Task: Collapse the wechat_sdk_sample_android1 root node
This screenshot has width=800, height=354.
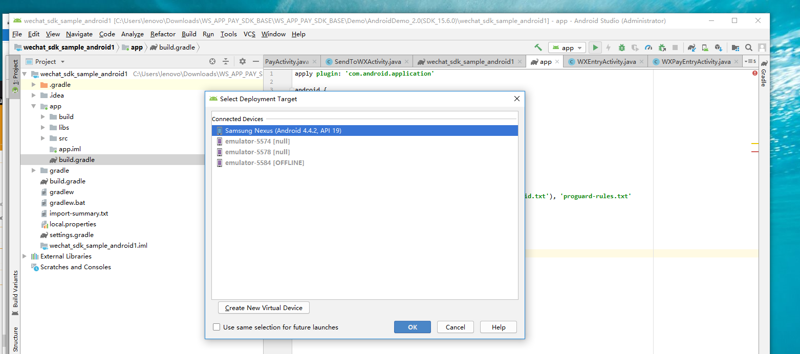Action: tap(25, 74)
